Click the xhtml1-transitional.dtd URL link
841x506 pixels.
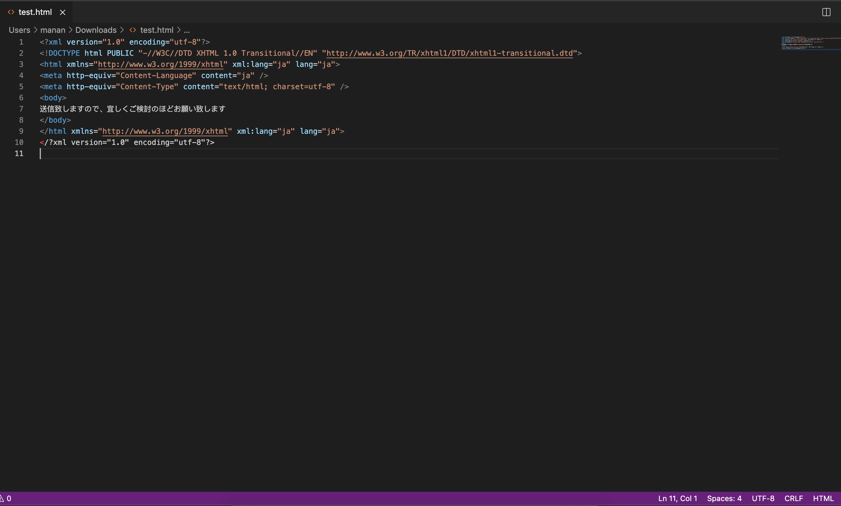point(450,53)
